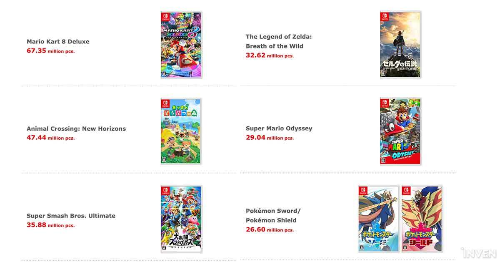Select the Super Smash Bros. Ultimate cover image
Viewport: 500px width, 262px height.
181,219
